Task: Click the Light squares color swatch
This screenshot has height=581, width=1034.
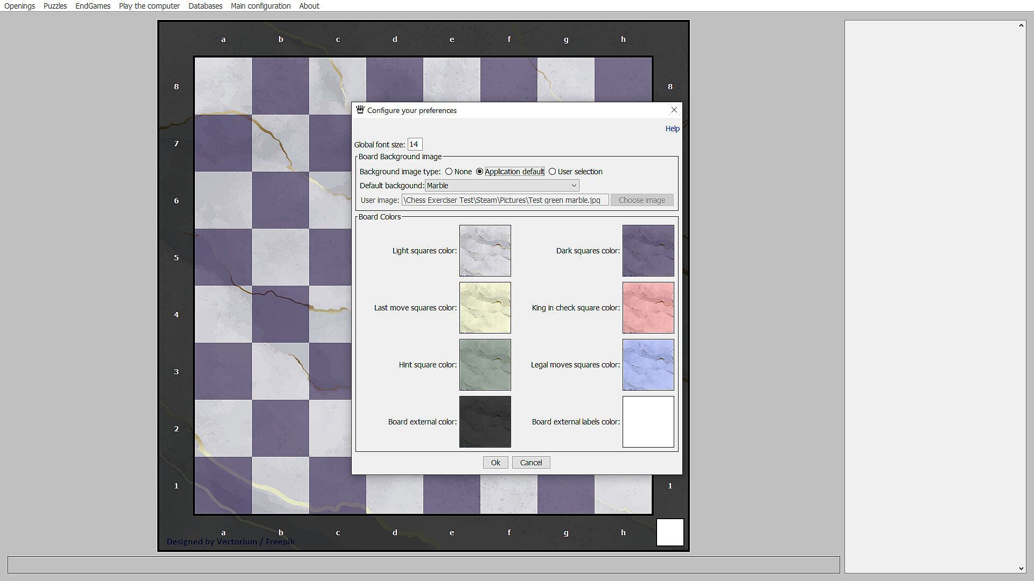Action: 485,251
